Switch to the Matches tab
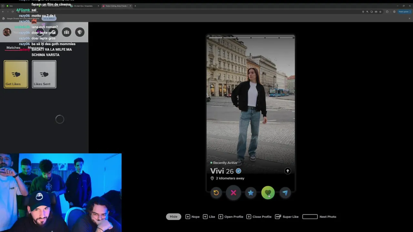The image size is (413, 232). point(13,48)
